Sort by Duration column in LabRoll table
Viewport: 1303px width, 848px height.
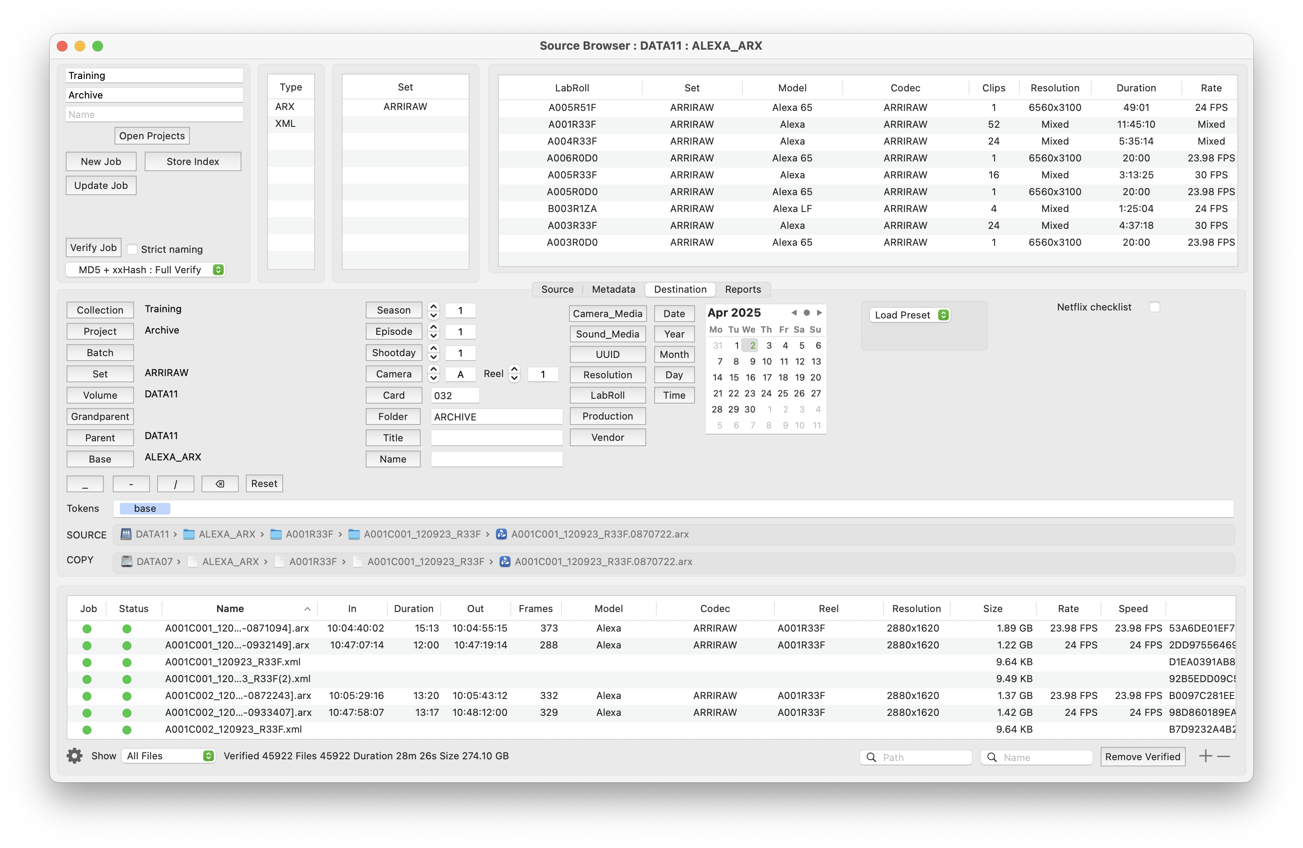pyautogui.click(x=1136, y=88)
